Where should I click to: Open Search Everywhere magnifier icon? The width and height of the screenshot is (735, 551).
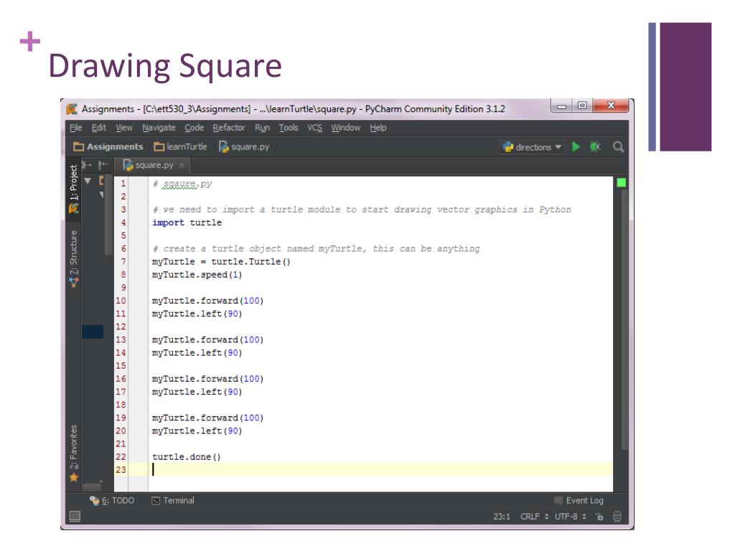(618, 147)
